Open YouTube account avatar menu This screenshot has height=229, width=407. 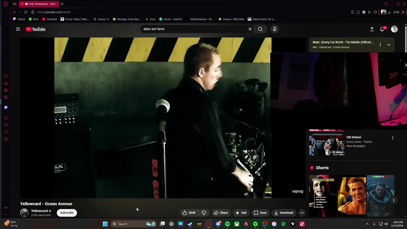click(395, 29)
